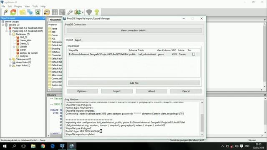Viewport: 267px width, 150px height.
Task: Collapse the Servers (2) tree node
Action: (3, 25)
